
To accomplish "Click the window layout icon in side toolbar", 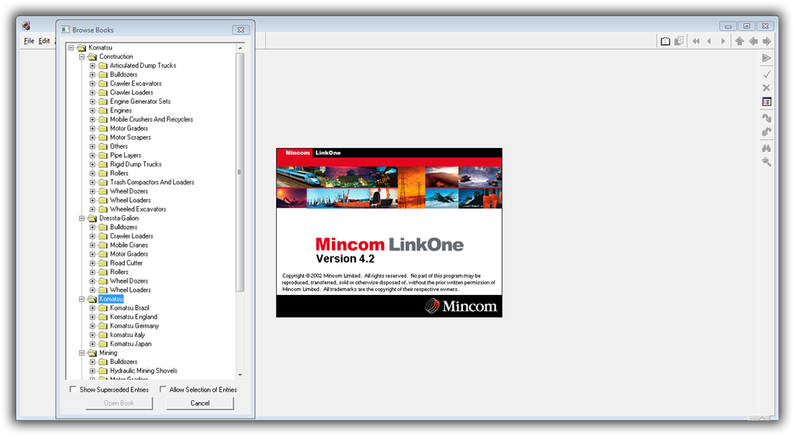I will point(767,101).
